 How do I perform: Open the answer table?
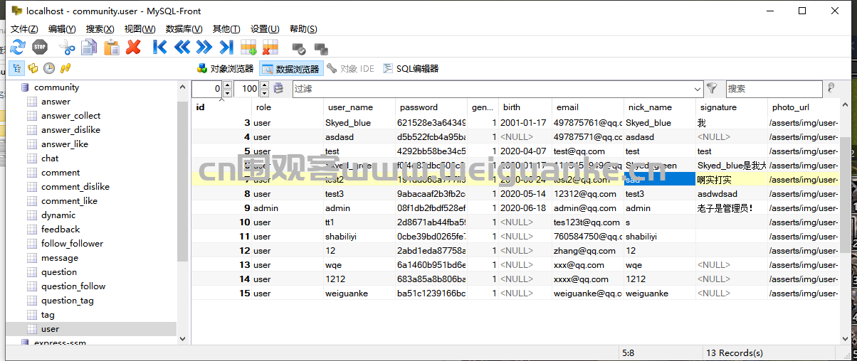[56, 102]
